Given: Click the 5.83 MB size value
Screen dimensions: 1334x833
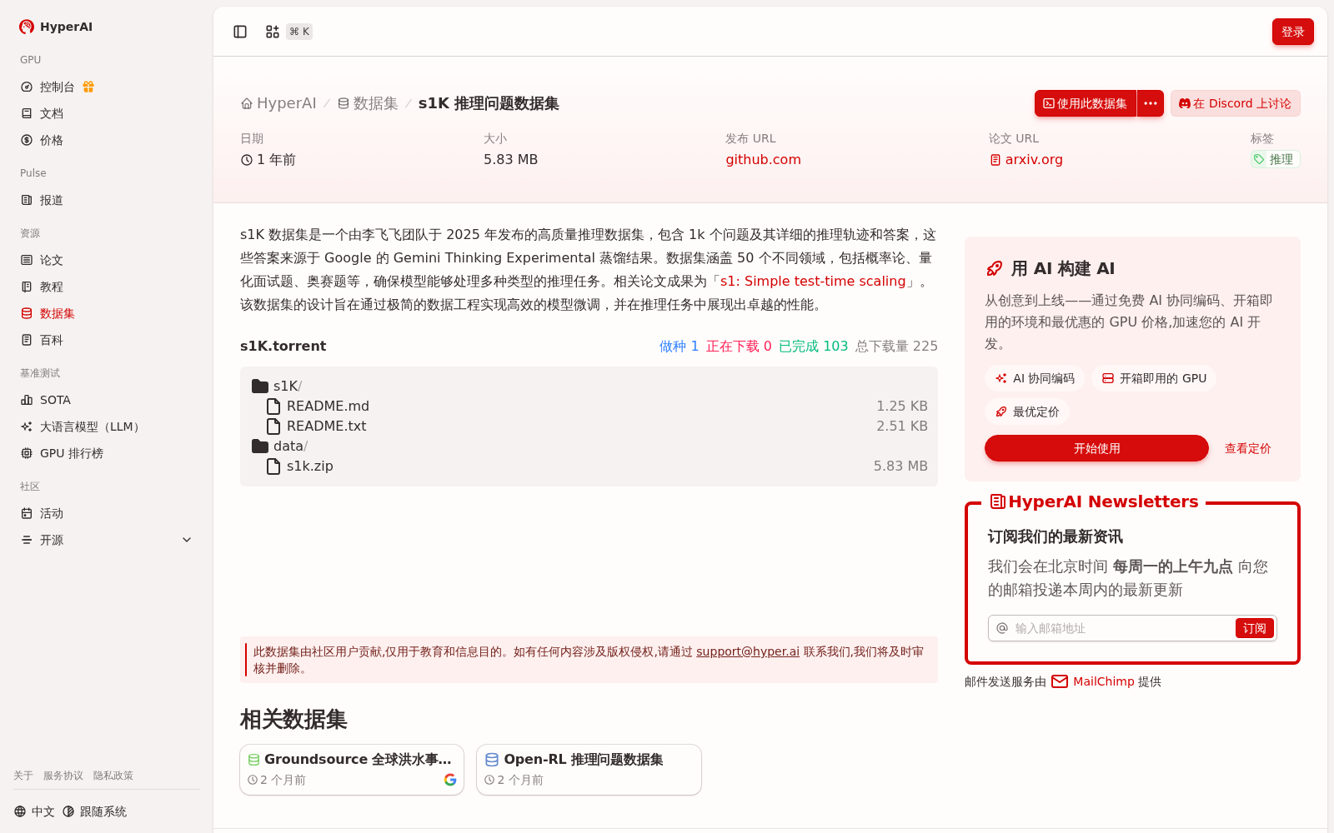Looking at the screenshot, I should tap(510, 159).
